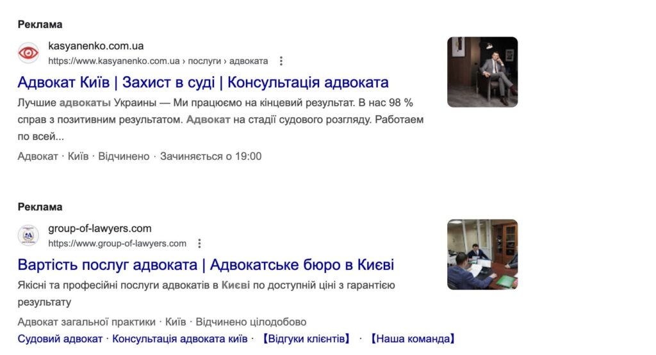The width and height of the screenshot is (656, 355).
Task: Follow the 'Судовий адвокат' sitelink
Action: 60,339
